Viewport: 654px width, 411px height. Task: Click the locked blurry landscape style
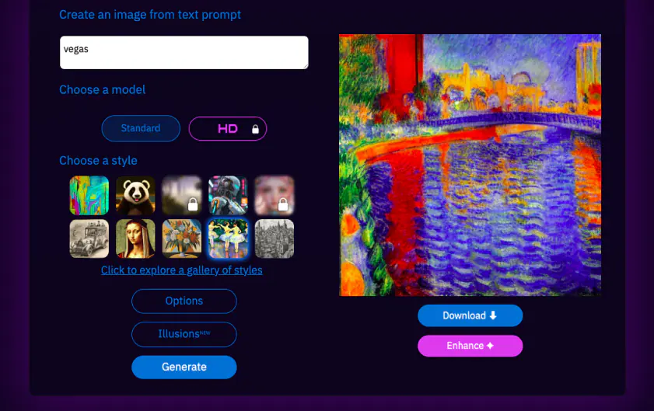pyautogui.click(x=182, y=195)
